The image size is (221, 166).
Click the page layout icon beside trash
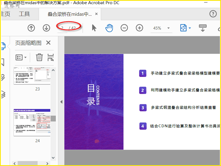coord(51,57)
